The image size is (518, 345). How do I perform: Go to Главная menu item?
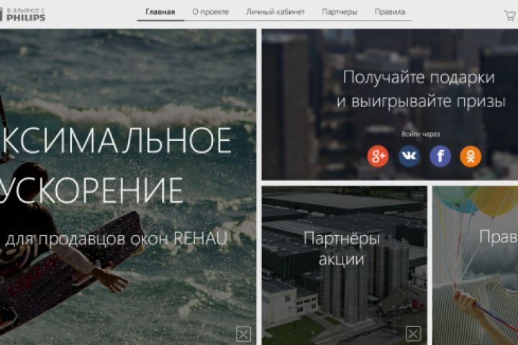[x=160, y=12]
